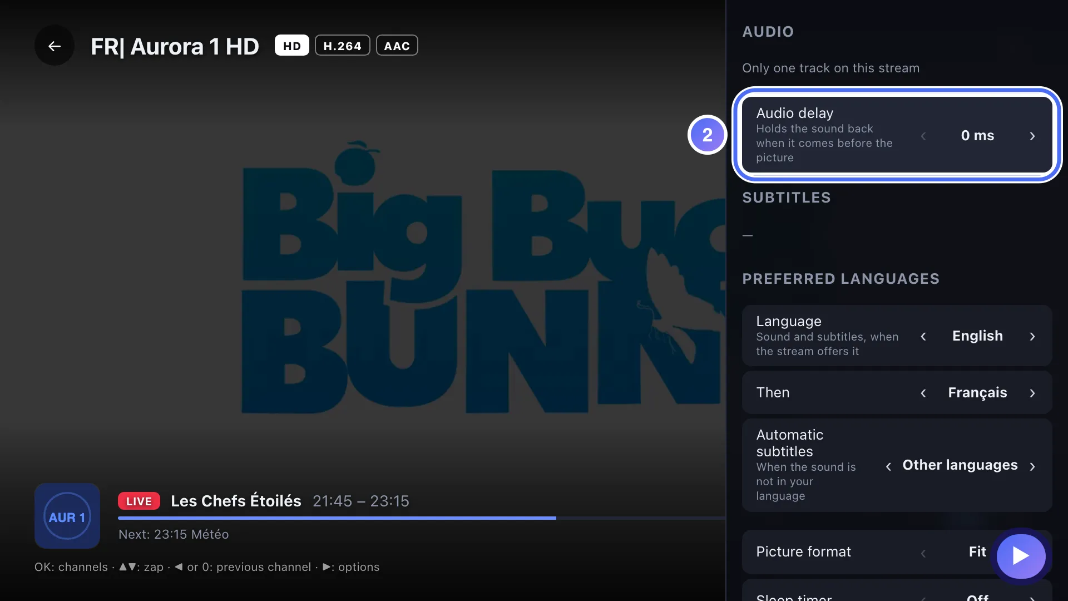Click the HD quality badge

(x=291, y=46)
